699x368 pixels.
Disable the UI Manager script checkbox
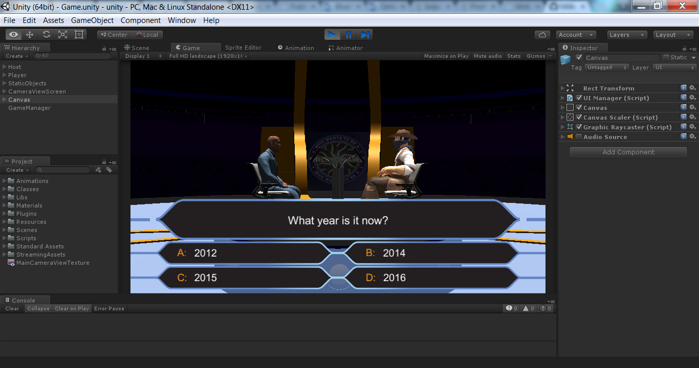[579, 98]
